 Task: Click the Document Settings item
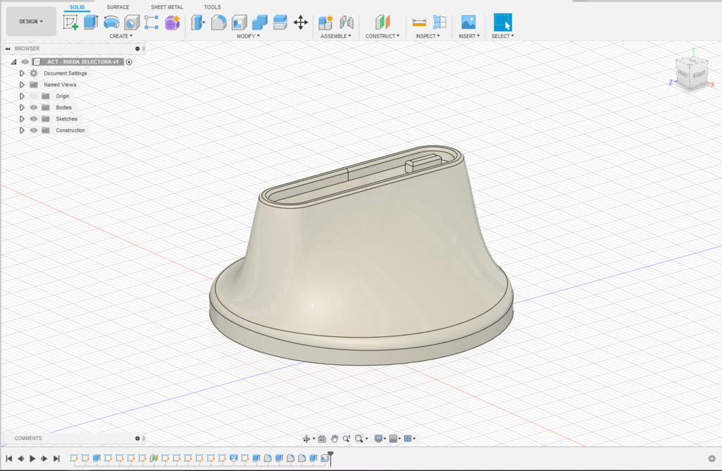pyautogui.click(x=65, y=73)
